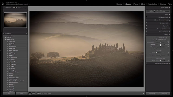
Task: Toggle Prova colore soft proofing checkbox
Action: coord(43,93)
